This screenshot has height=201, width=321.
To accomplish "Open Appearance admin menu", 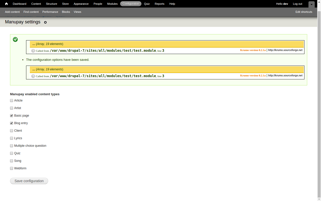I will pos(81,4).
